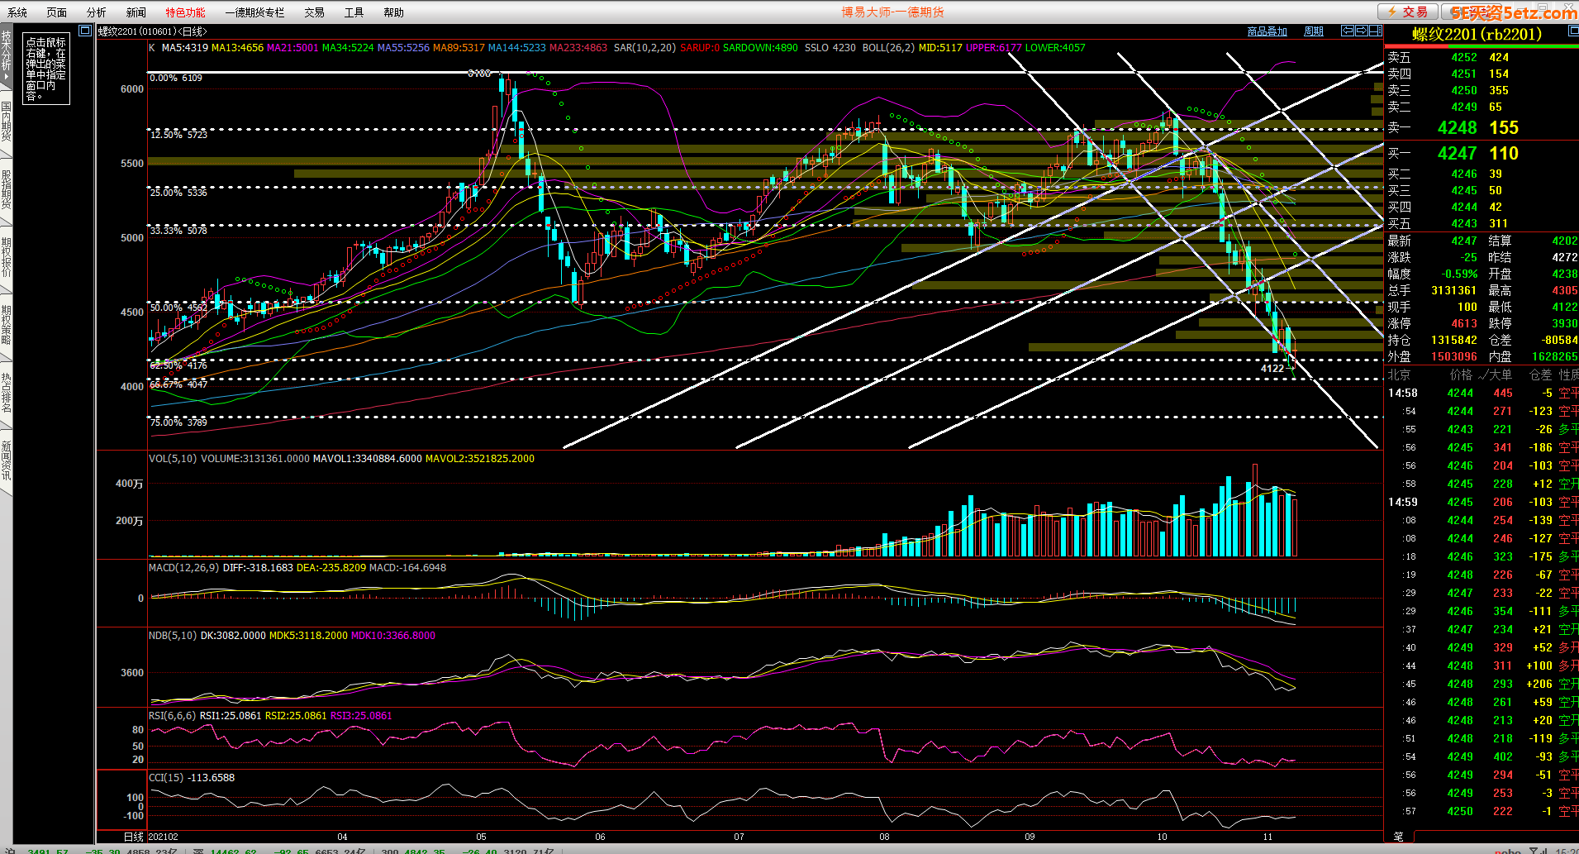Click the 卖一 price 4248
The width and height of the screenshot is (1579, 854).
tap(1457, 127)
